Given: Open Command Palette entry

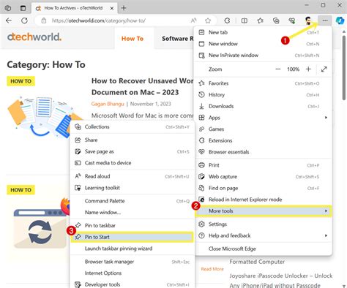Looking at the screenshot, I should click(x=132, y=201).
